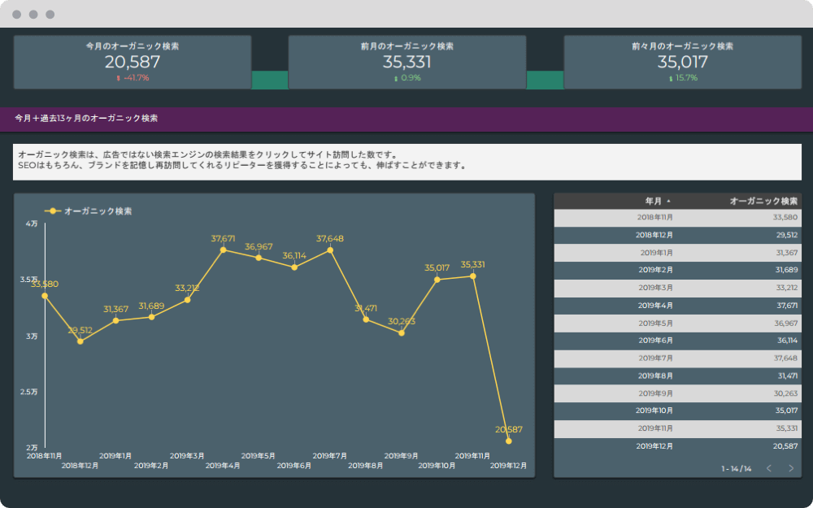
Task: Click the chart data point labeled 20,587
Action: pyautogui.click(x=509, y=441)
